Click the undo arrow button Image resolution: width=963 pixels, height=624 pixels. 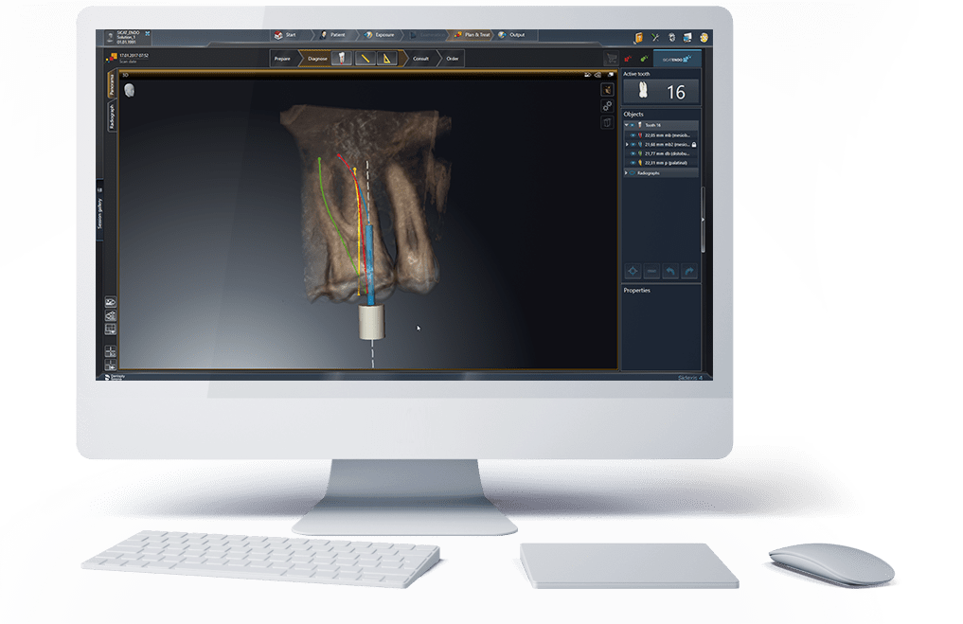pyautogui.click(x=670, y=271)
